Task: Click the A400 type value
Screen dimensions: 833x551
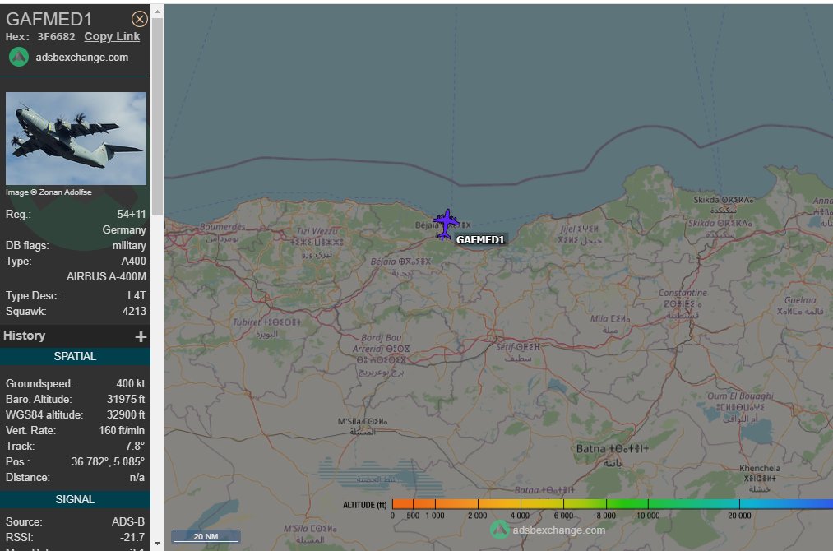Action: click(134, 261)
